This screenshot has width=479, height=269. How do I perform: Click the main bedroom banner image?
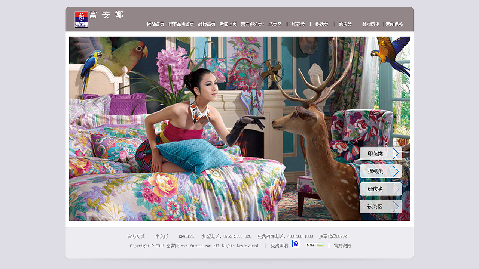239,129
